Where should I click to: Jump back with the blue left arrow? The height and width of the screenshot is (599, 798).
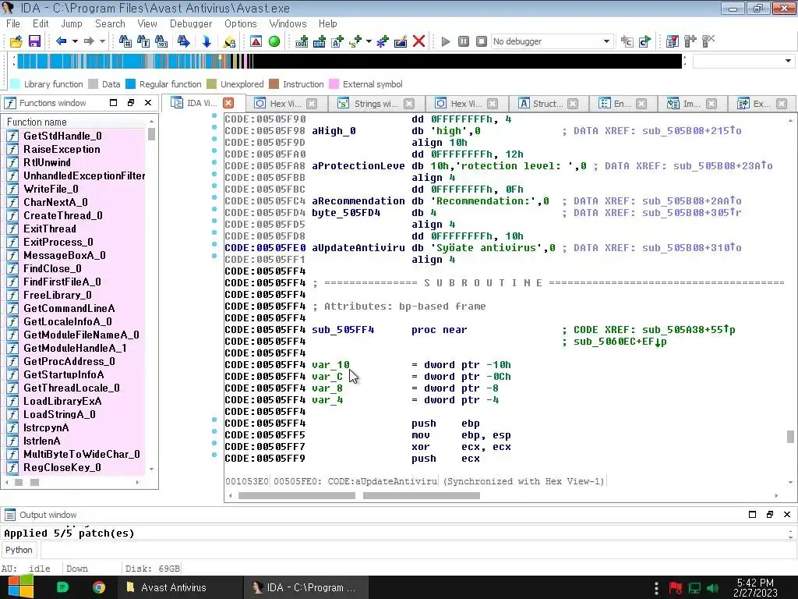[x=62, y=41]
